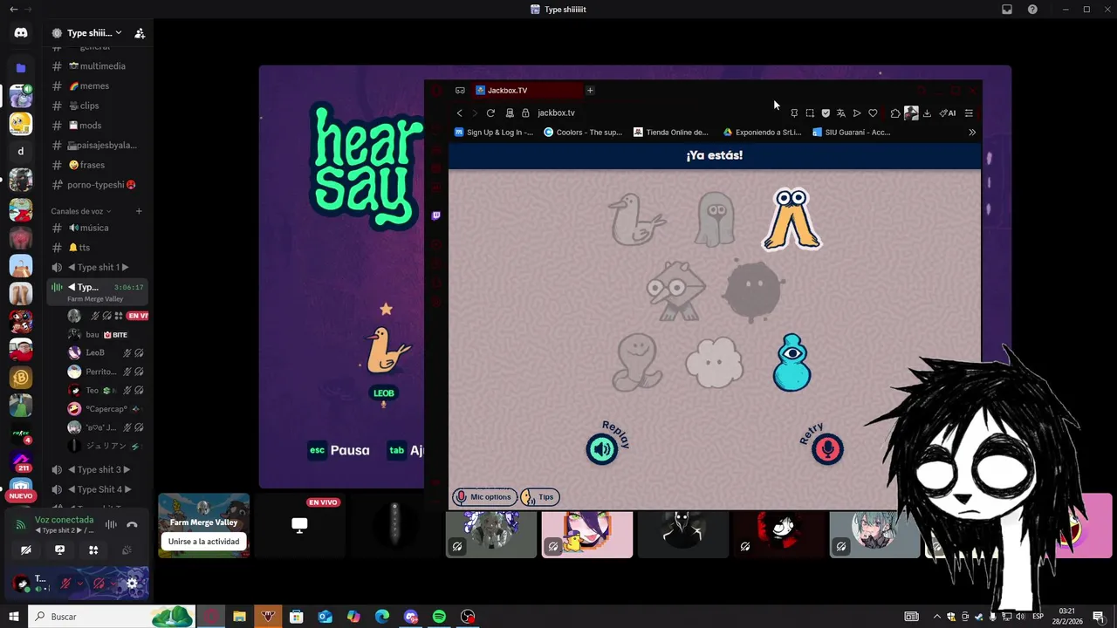The width and height of the screenshot is (1117, 628).
Task: Select the dark fuzzy blob character
Action: click(x=753, y=290)
